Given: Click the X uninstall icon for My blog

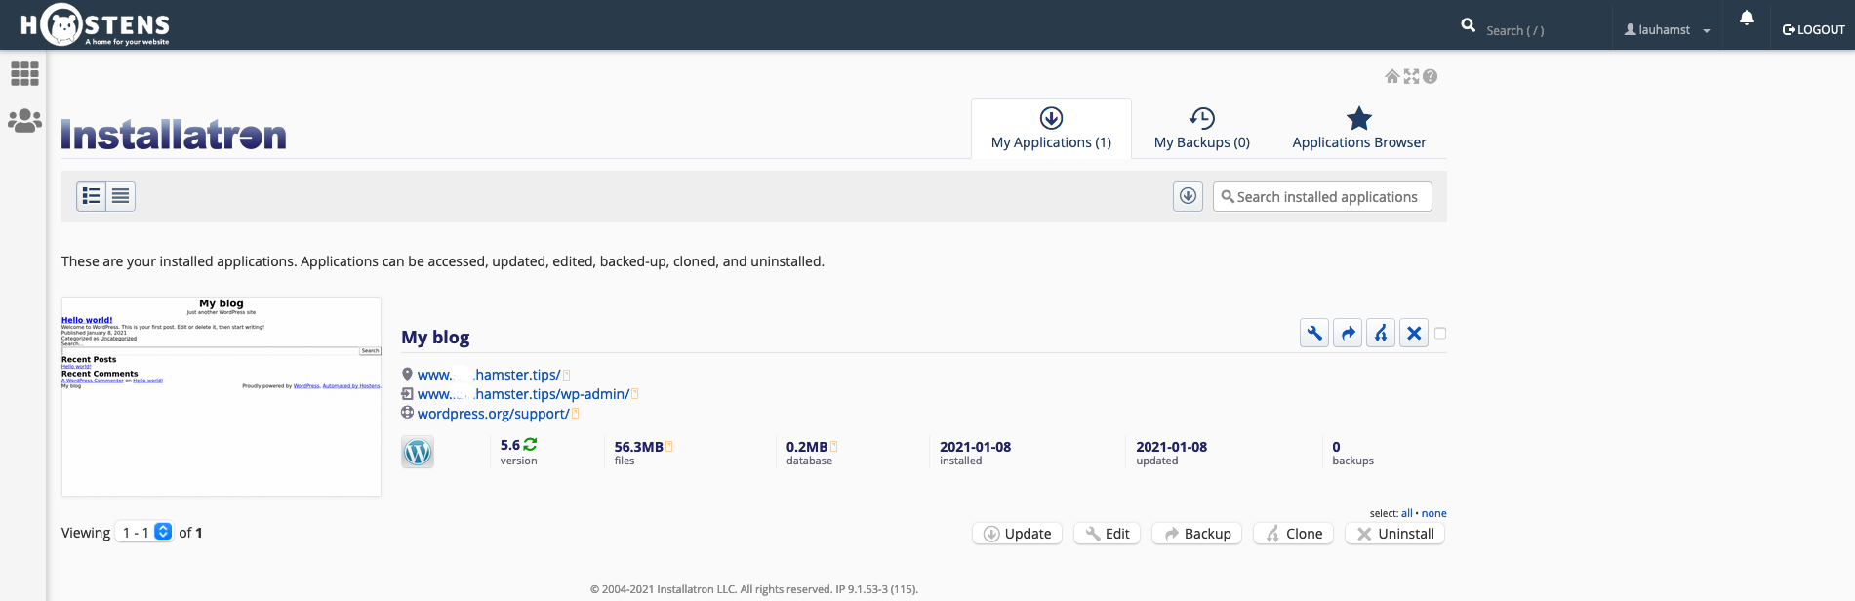Looking at the screenshot, I should coord(1414,334).
